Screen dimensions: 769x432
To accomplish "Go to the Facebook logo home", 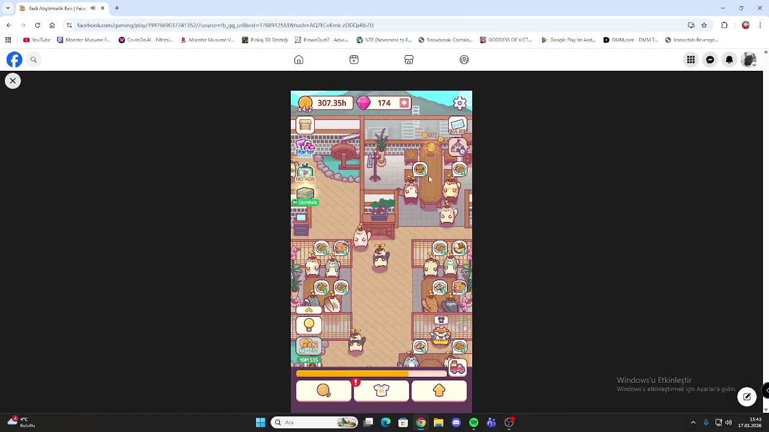I will coord(14,59).
